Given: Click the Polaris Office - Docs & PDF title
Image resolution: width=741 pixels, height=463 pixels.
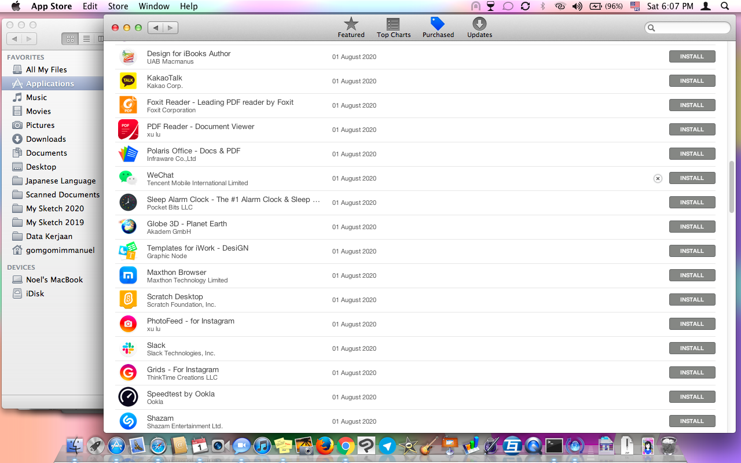Looking at the screenshot, I should pos(193,150).
